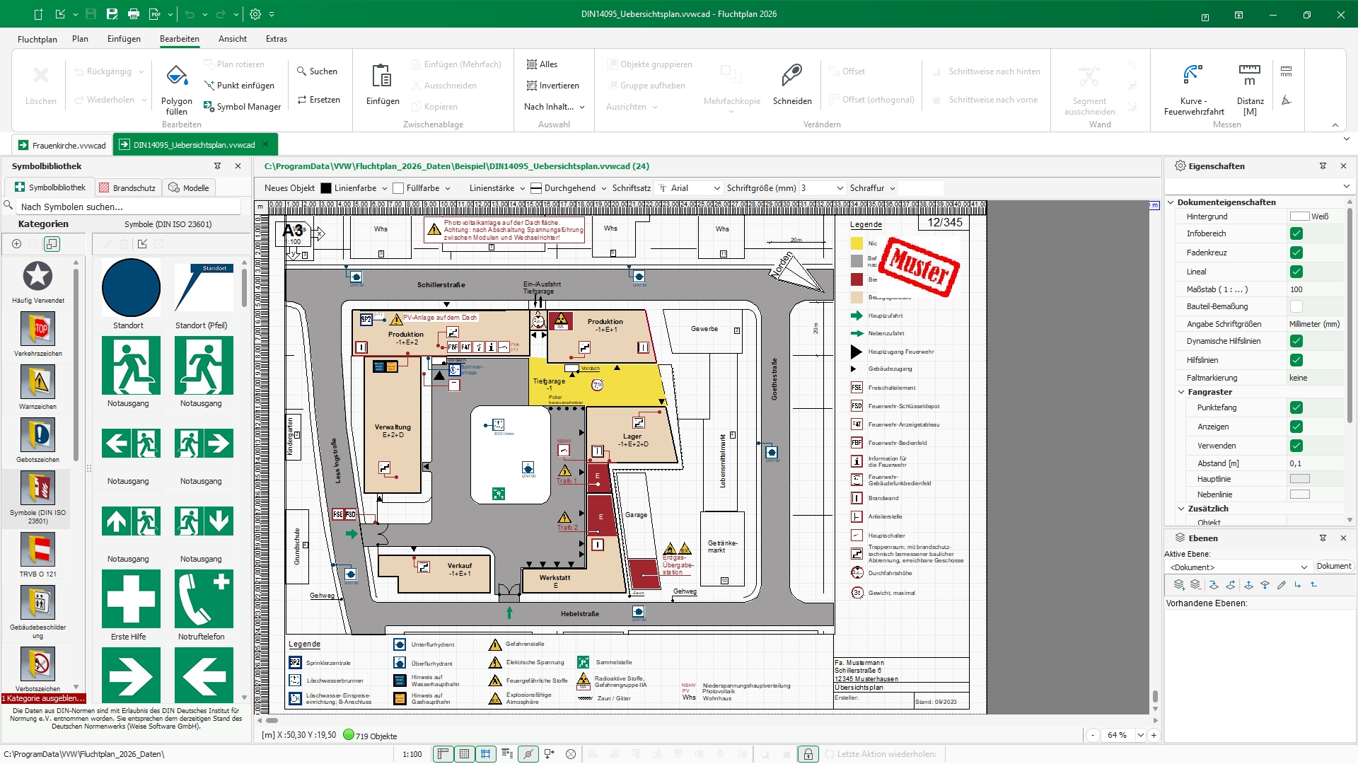Viewport: 1358px width, 764px height.
Task: Open the Aktive Ebene dropdown
Action: (x=1304, y=567)
